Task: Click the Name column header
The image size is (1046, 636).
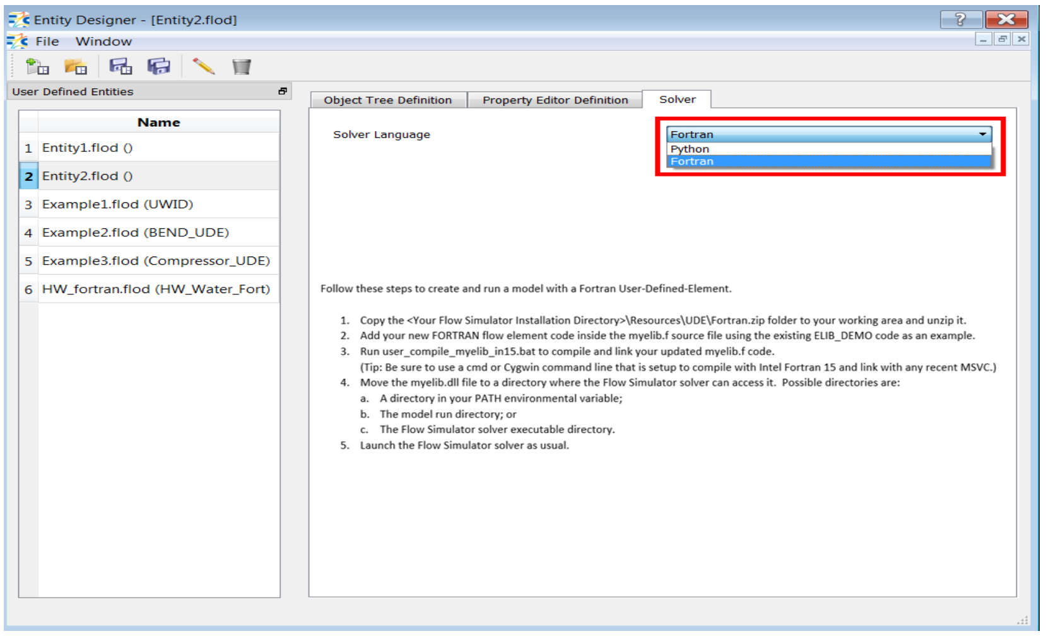Action: 158,122
